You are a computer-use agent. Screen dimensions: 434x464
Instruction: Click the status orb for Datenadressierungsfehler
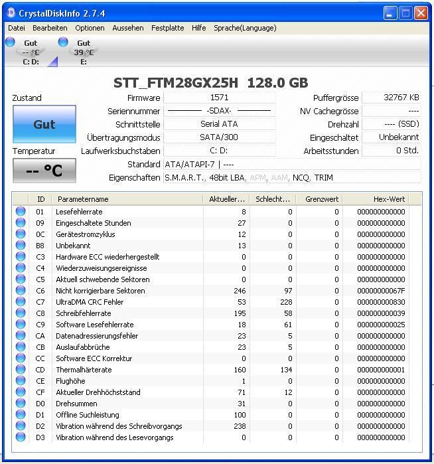coord(21,335)
